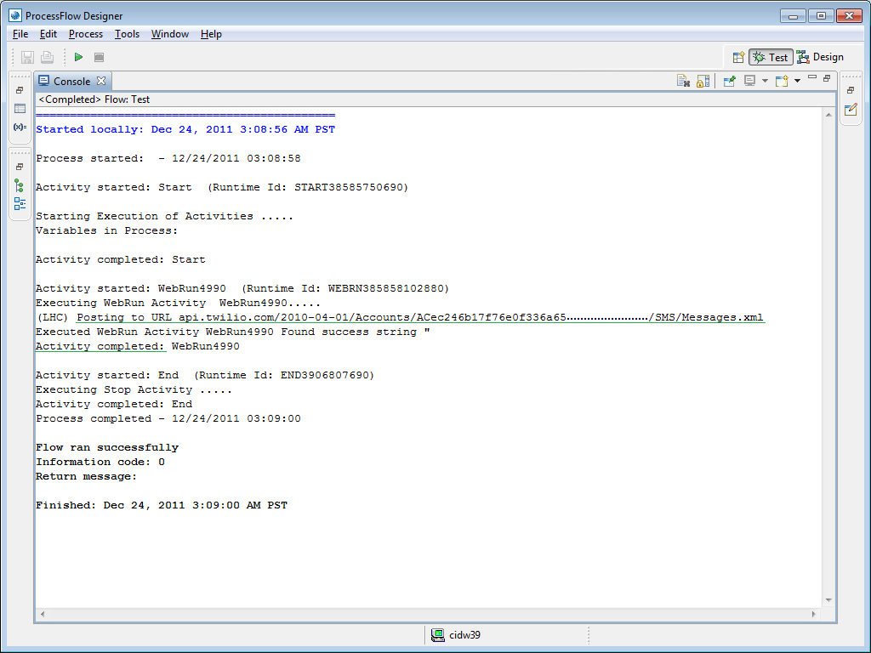Close the Console tab
This screenshot has height=653, width=871.
tap(100, 81)
